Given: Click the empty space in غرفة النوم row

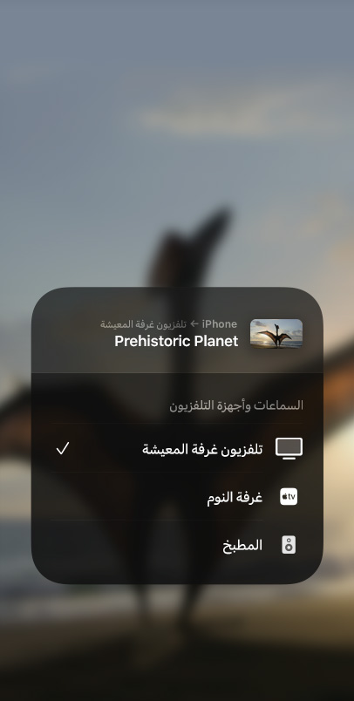Looking at the screenshot, I should point(127,497).
